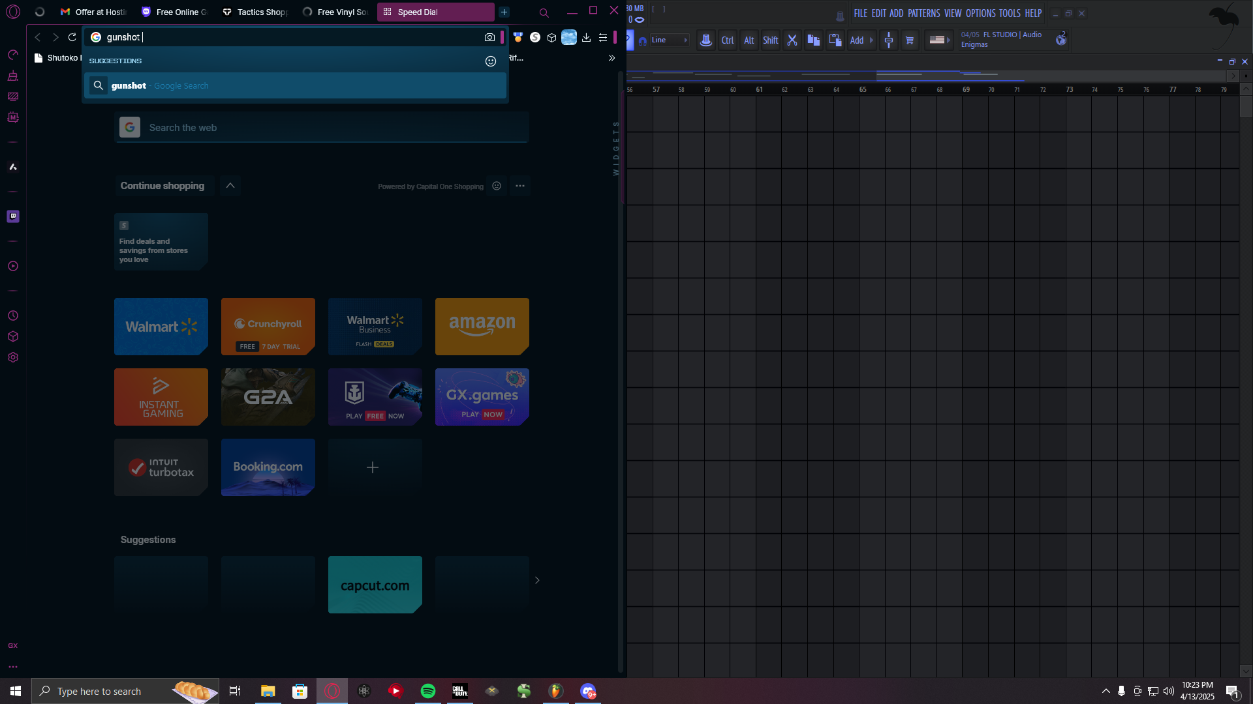The width and height of the screenshot is (1253, 704).
Task: Open Twitch in the Opera GX sidebar
Action: pyautogui.click(x=13, y=216)
